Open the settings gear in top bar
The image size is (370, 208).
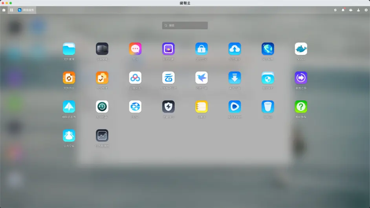point(366,10)
